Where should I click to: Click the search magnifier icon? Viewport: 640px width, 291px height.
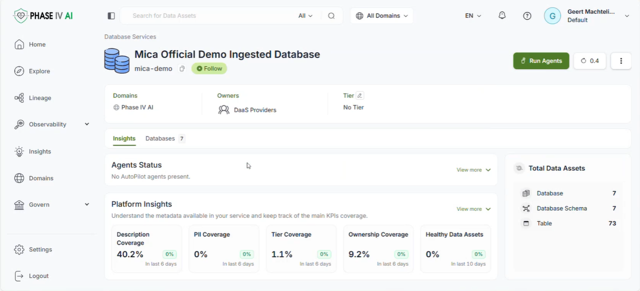331,16
